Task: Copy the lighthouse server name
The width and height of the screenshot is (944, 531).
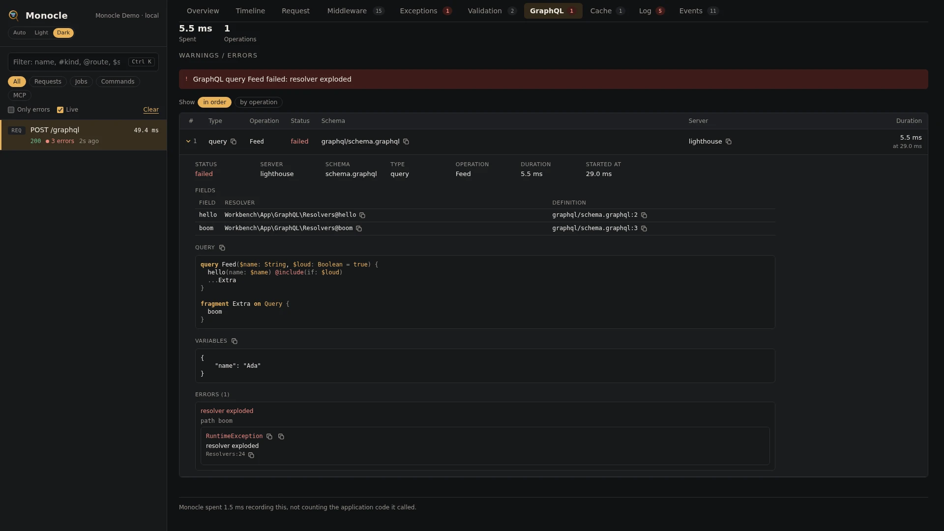Action: (x=729, y=142)
